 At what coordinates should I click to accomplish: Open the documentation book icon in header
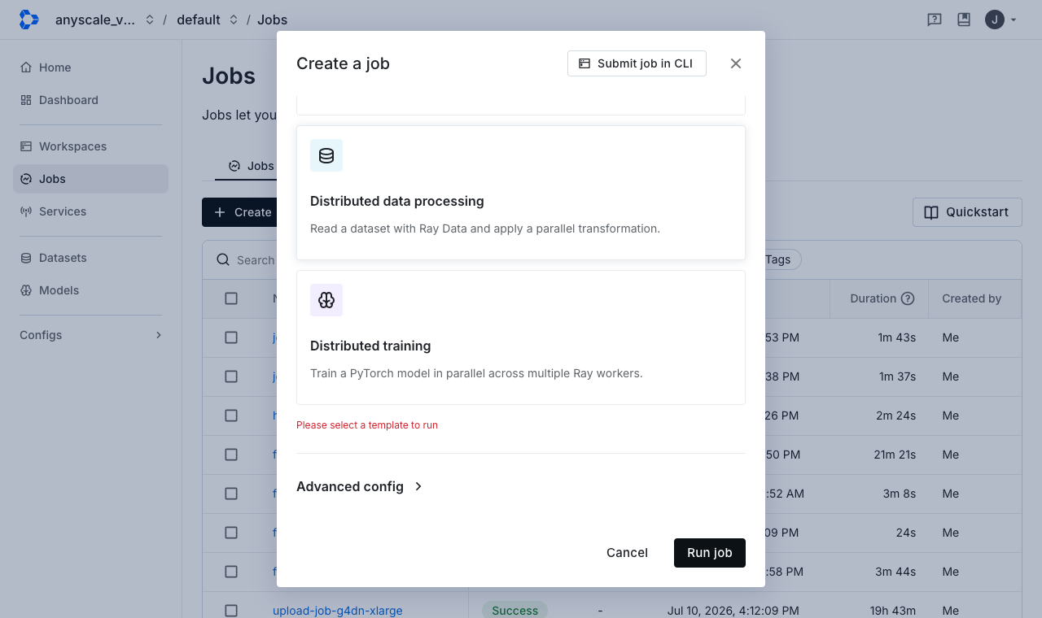[x=964, y=20]
